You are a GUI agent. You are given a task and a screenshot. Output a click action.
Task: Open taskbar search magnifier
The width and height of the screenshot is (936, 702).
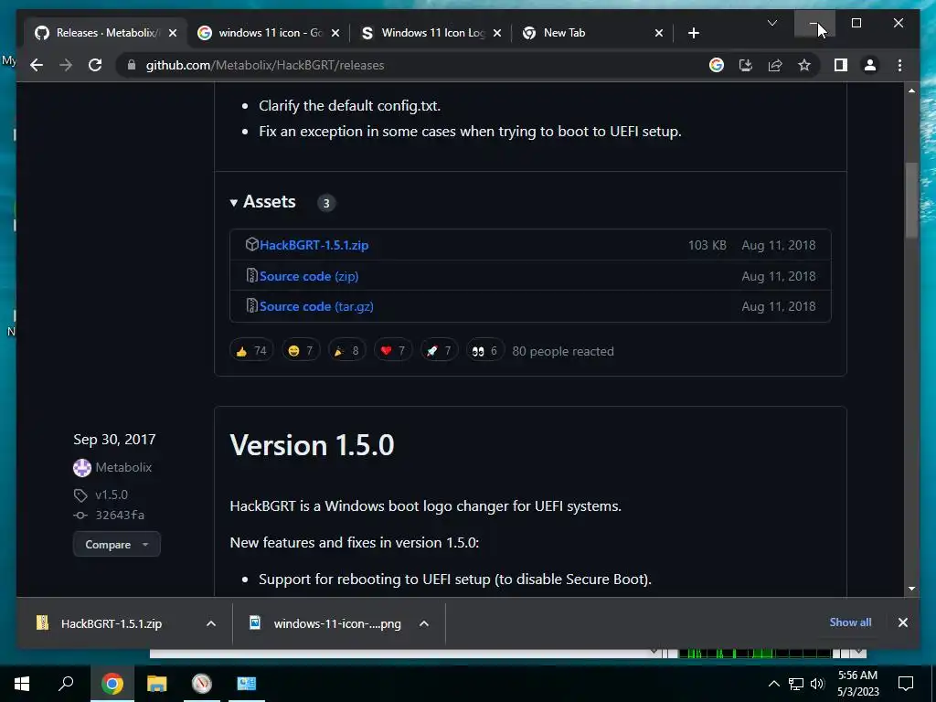coord(66,684)
